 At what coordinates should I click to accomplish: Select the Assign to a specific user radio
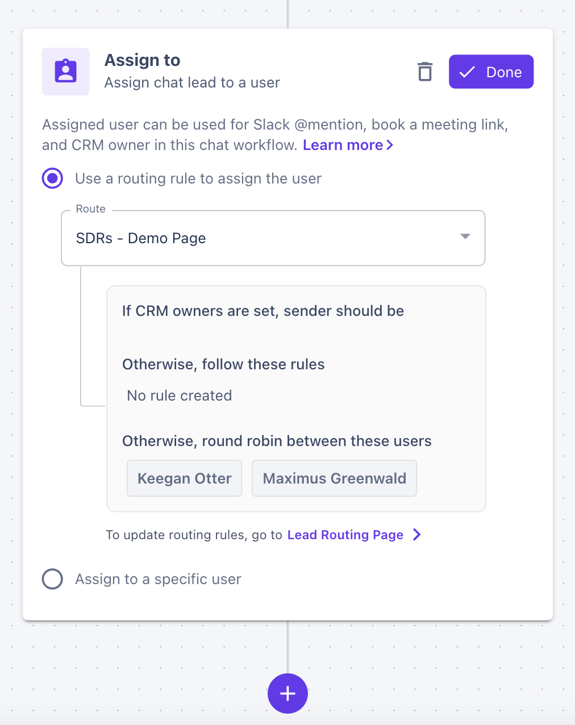pyautogui.click(x=53, y=579)
